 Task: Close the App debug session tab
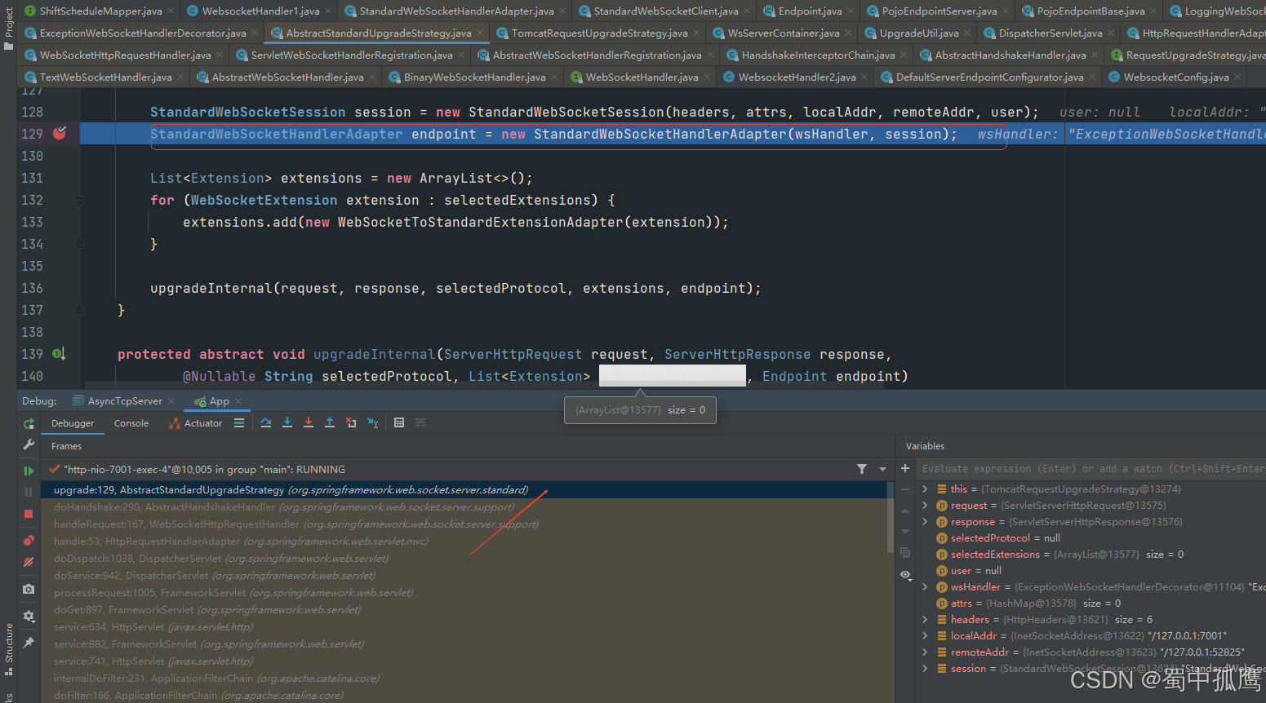tap(238, 401)
